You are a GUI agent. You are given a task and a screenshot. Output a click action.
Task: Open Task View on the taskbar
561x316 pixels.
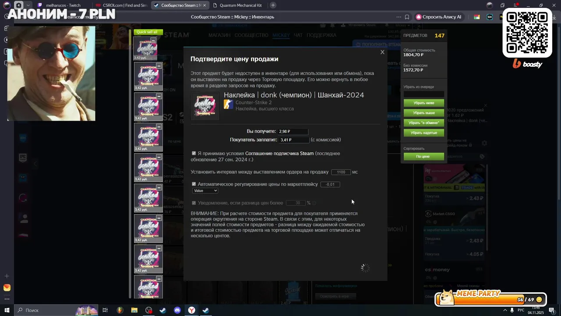(x=105, y=310)
